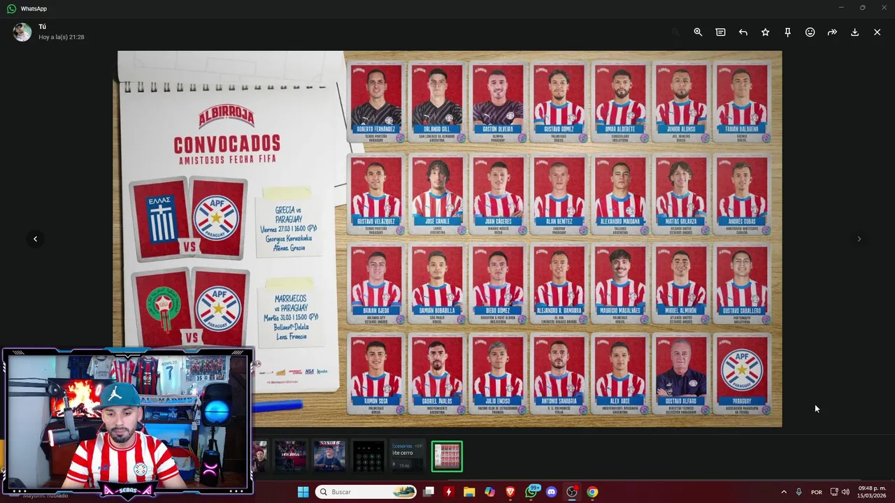The width and height of the screenshot is (895, 503).
Task: Open the 'ite cerro' chat screenshot thumbnail
Action: [408, 457]
